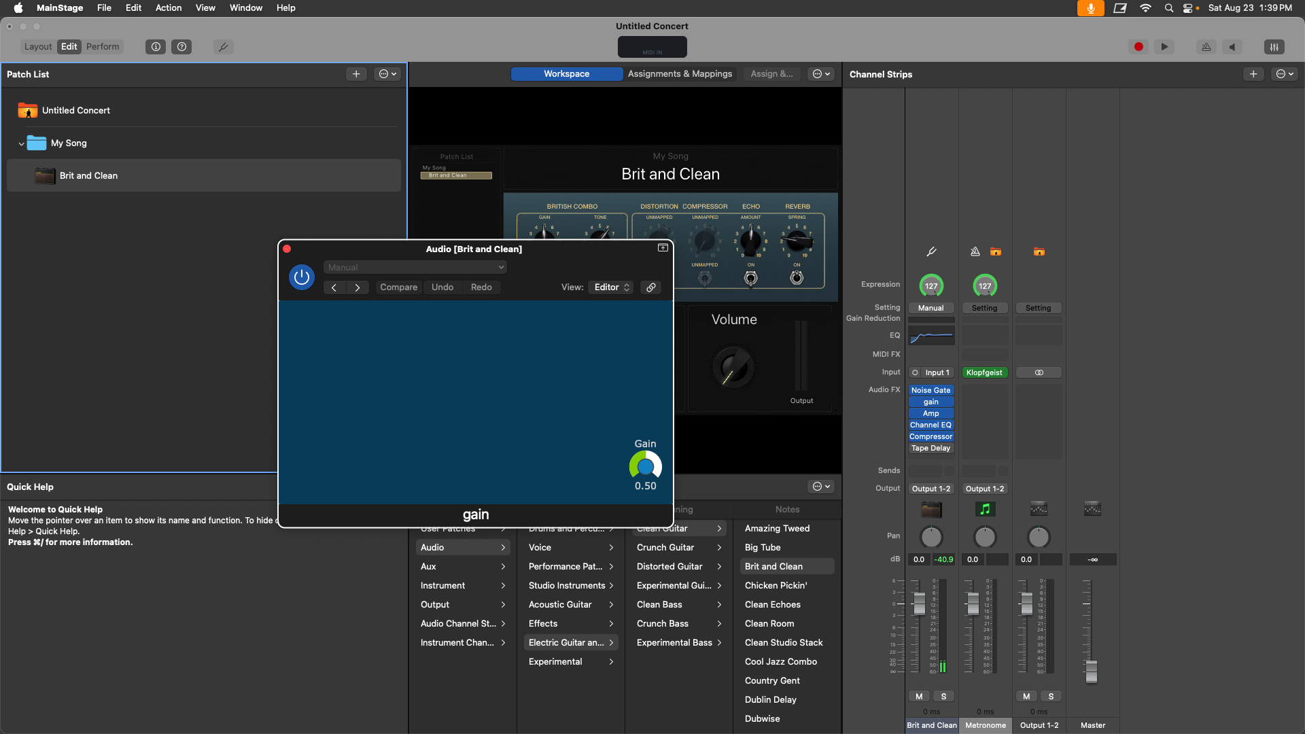Open the patch library action pop-up menu
The width and height of the screenshot is (1305, 734).
coord(822,487)
